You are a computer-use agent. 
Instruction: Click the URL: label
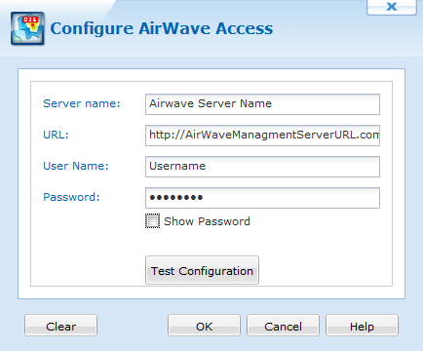coord(56,135)
